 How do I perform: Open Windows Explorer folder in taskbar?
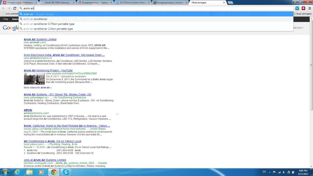(29, 172)
